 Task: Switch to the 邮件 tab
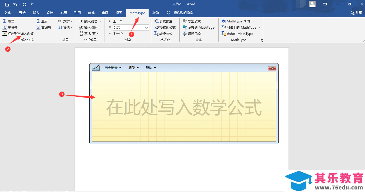pos(91,13)
